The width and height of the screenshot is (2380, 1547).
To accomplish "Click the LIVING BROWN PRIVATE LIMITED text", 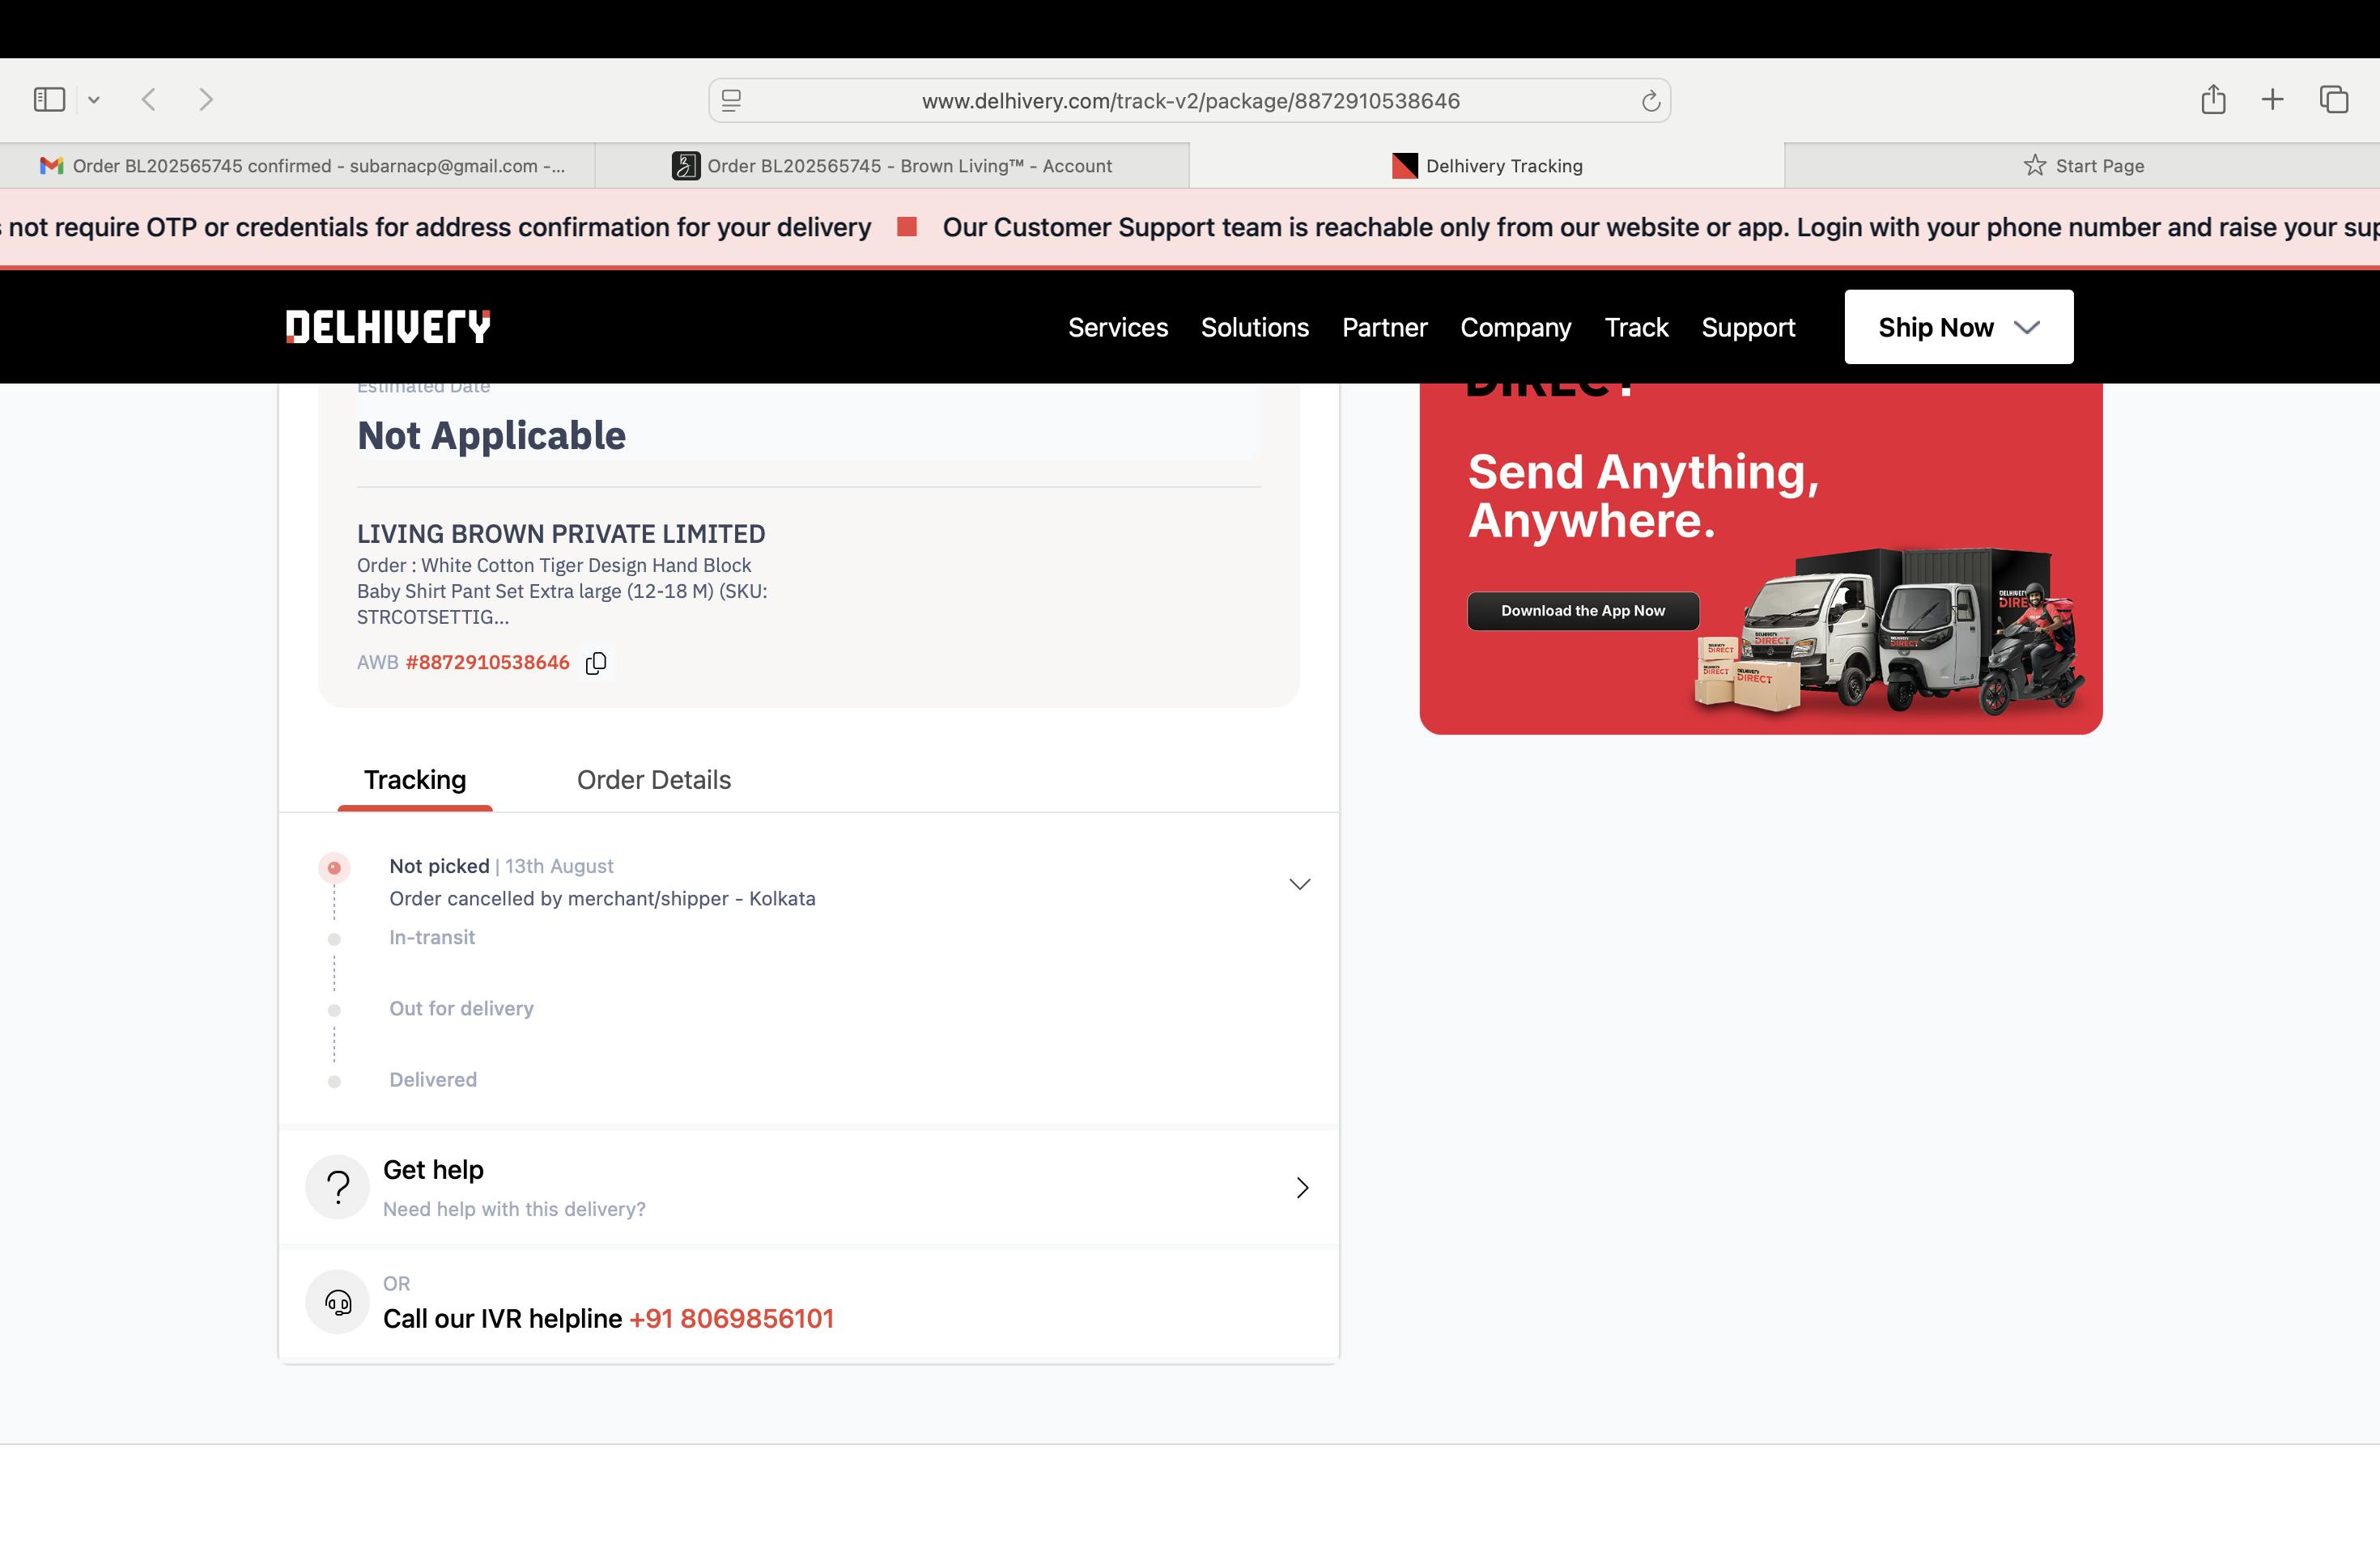I will [x=561, y=534].
